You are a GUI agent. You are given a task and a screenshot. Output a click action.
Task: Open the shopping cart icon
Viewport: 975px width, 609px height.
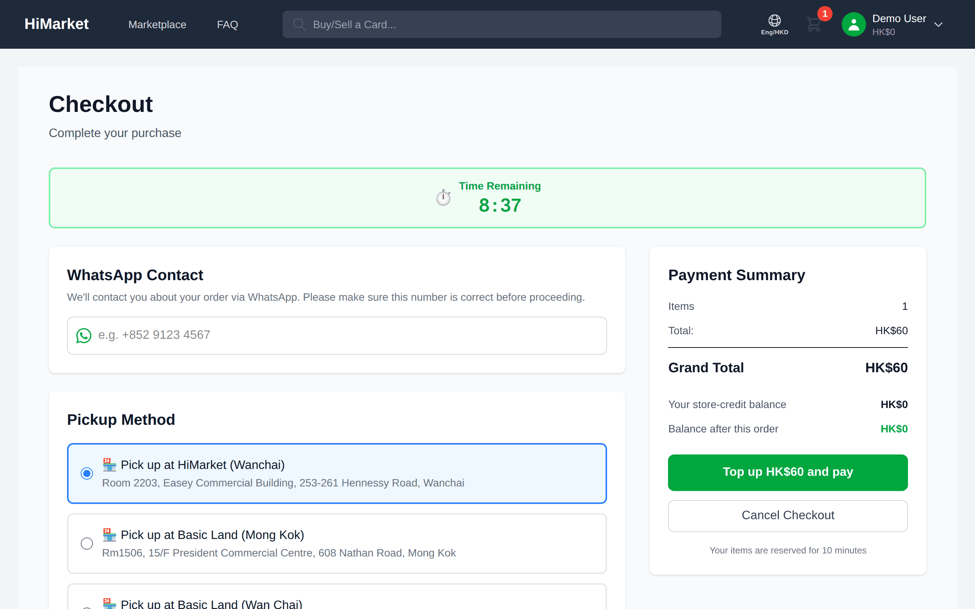[814, 25]
